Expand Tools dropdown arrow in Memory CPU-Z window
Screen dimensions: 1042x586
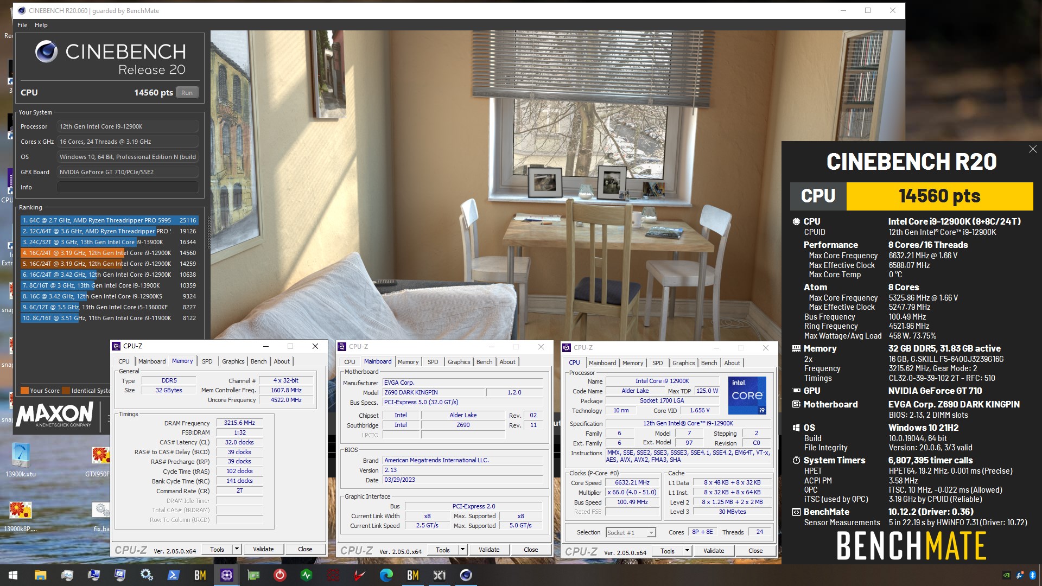point(237,549)
